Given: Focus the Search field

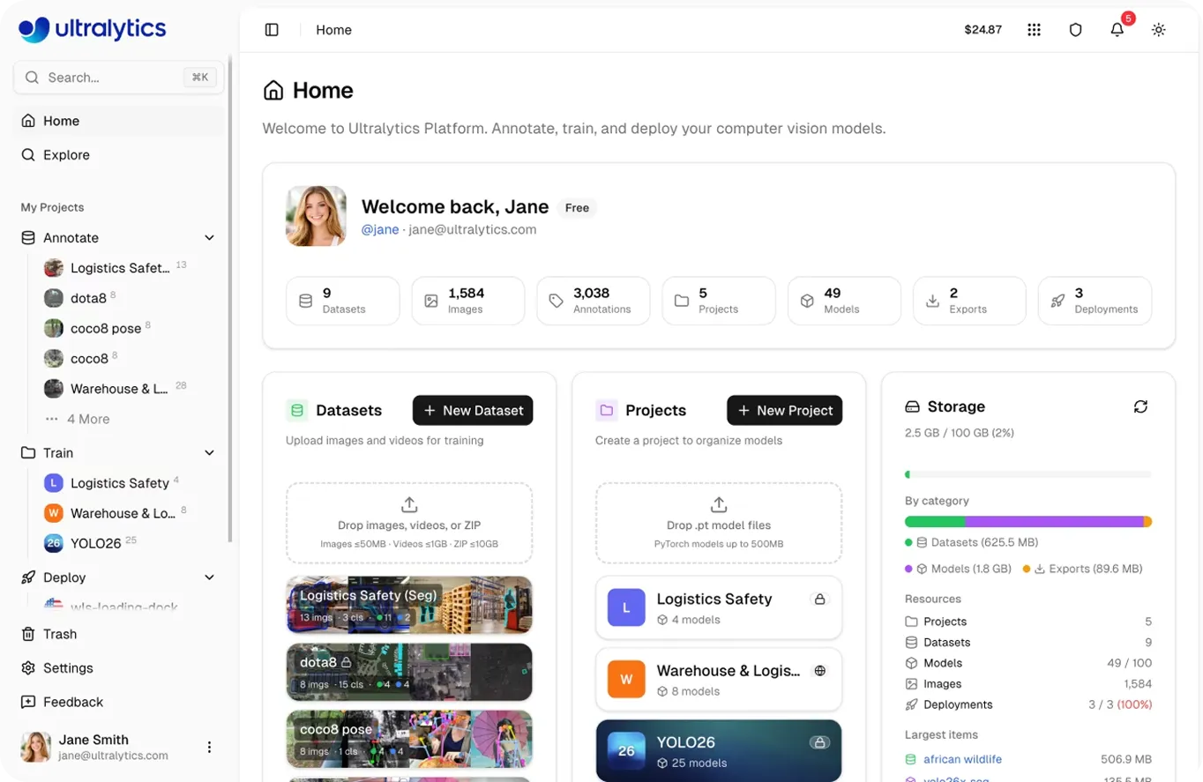Looking at the screenshot, I should (119, 78).
